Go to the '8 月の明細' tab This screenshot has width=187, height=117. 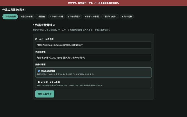tap(127, 16)
